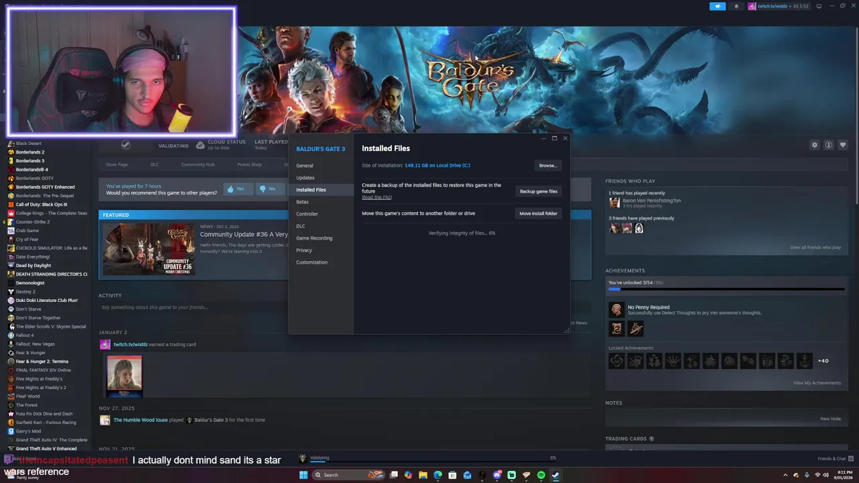Expand the system tray hidden icons chevron
Image resolution: width=859 pixels, height=483 pixels.
pyautogui.click(x=785, y=475)
